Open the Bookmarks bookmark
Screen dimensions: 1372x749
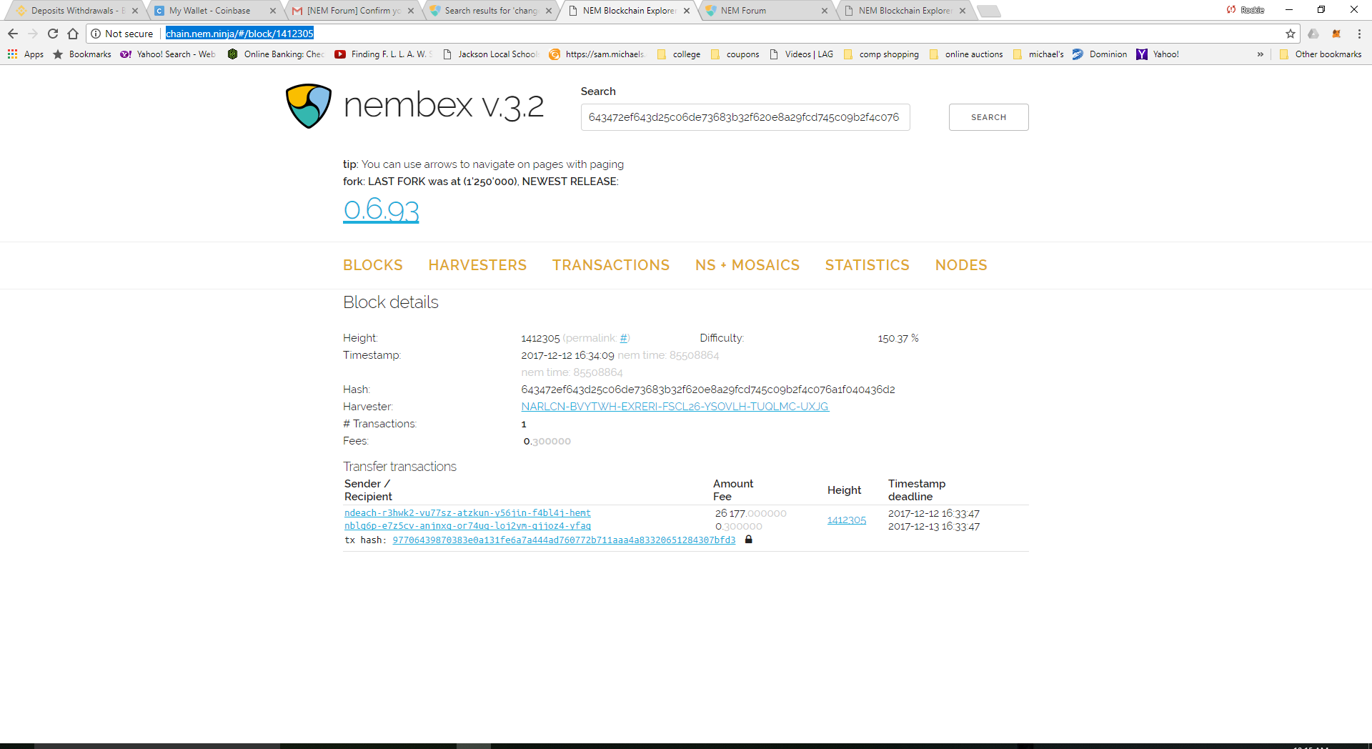(x=82, y=54)
